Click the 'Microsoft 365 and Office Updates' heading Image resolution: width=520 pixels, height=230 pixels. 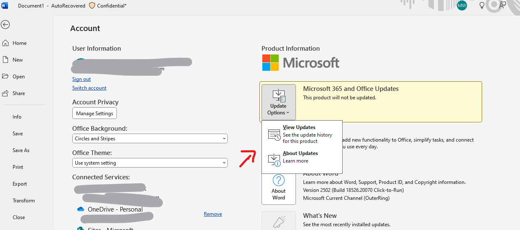point(351,89)
